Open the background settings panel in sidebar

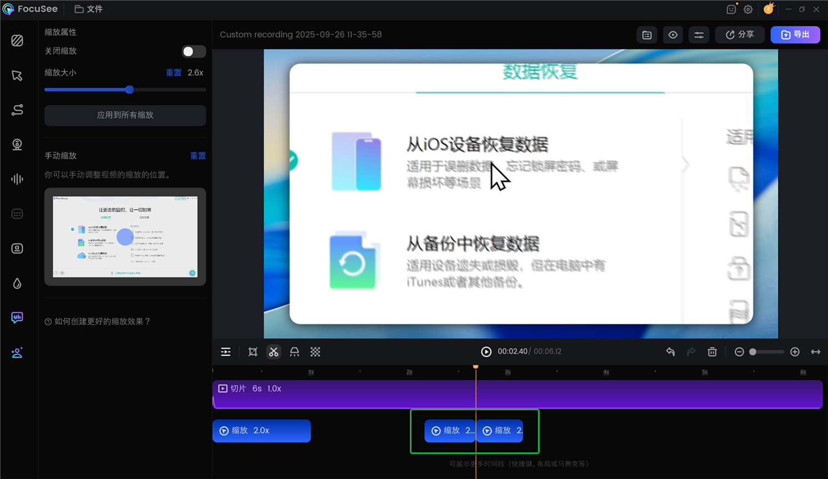click(x=17, y=40)
